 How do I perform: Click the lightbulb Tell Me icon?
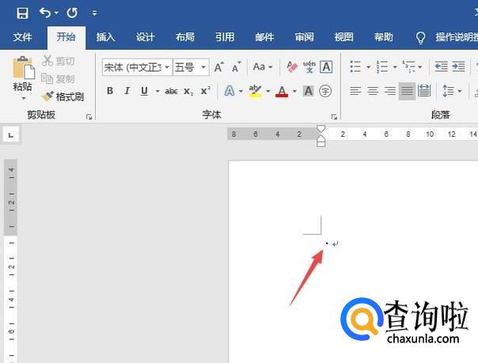pos(420,38)
